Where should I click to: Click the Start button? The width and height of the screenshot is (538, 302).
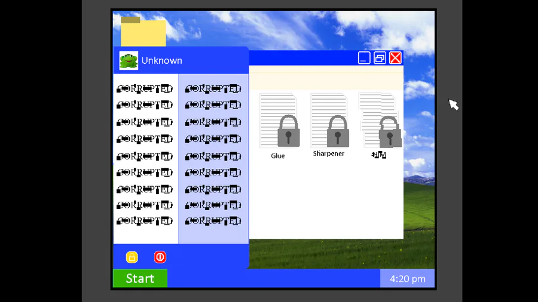pos(140,278)
